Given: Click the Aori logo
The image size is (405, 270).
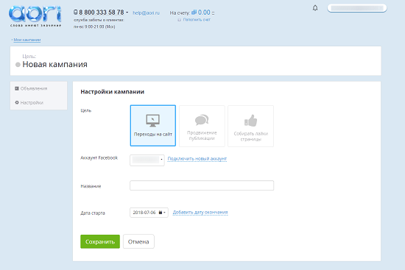Looking at the screenshot, I should tap(35, 16).
